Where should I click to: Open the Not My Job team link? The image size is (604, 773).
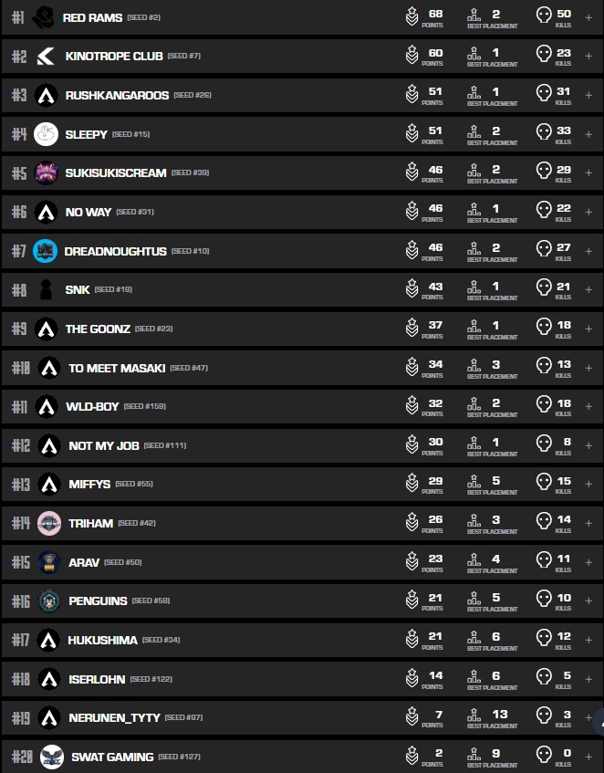point(104,445)
